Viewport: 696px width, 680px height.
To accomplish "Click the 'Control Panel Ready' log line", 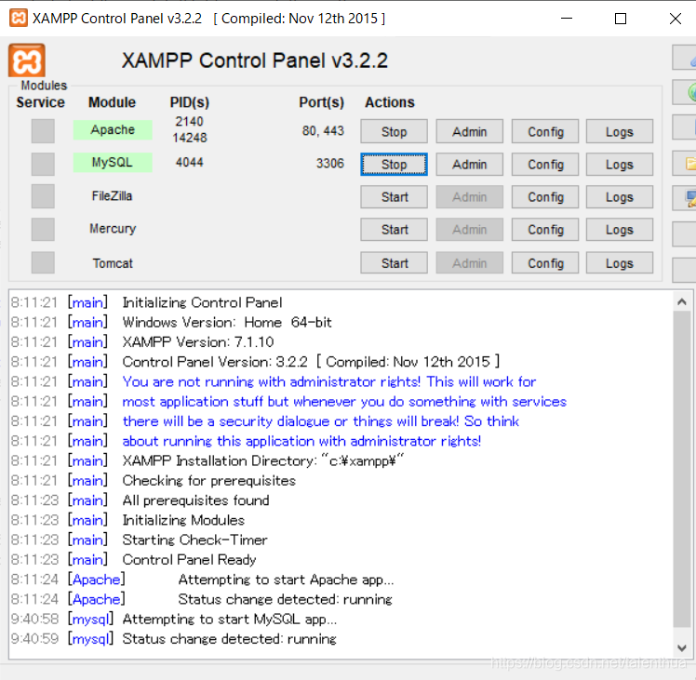I will pos(189,560).
